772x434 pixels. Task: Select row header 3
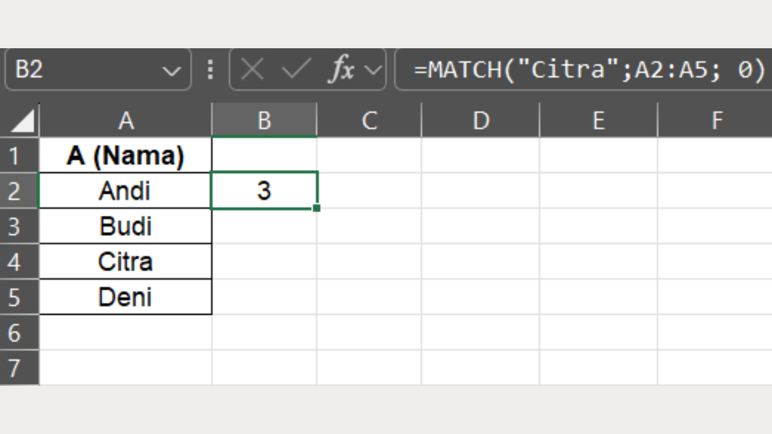[x=19, y=226]
